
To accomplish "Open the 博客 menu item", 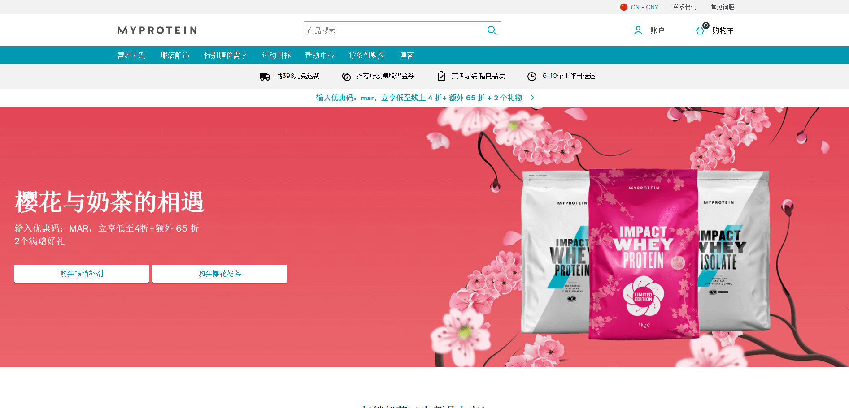I will pyautogui.click(x=407, y=55).
